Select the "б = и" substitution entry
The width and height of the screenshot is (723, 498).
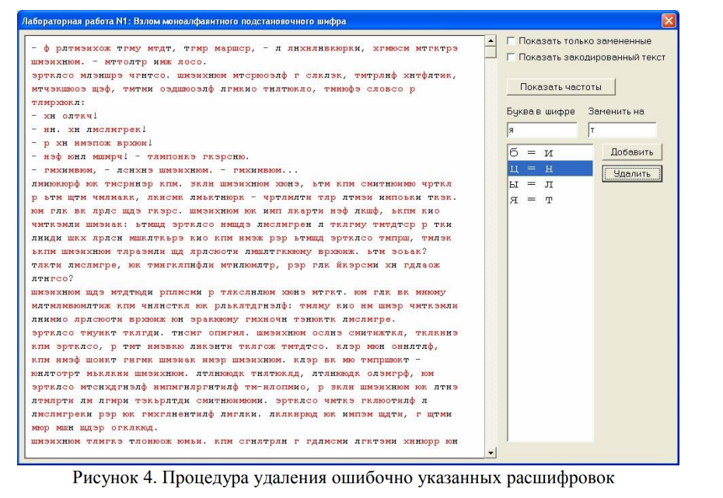tap(549, 153)
